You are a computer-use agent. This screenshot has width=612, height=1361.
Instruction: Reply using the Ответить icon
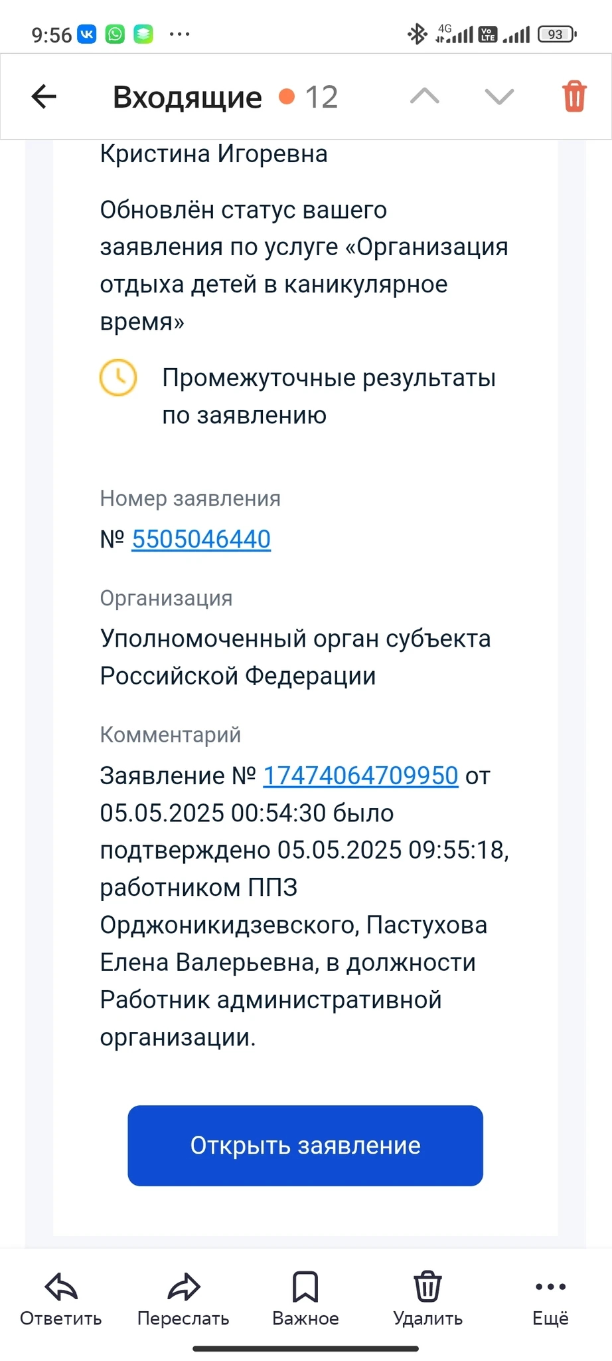pyautogui.click(x=61, y=1299)
